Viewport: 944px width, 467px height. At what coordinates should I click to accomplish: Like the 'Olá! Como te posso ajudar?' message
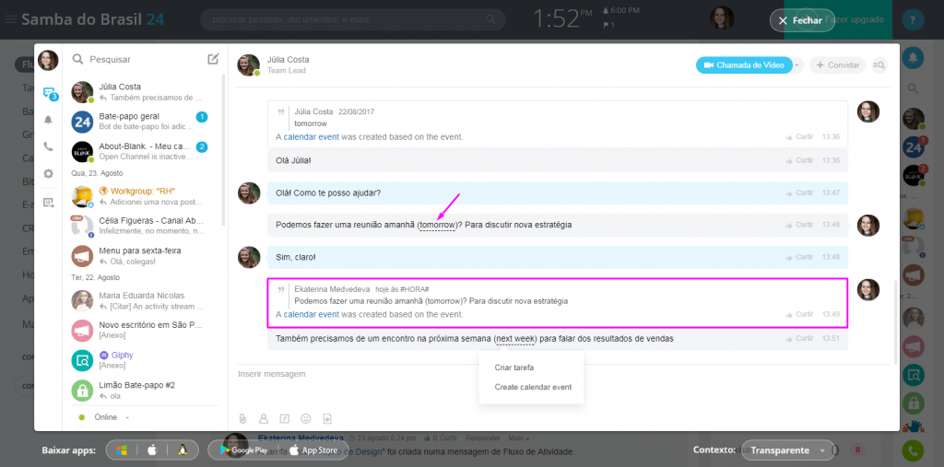tap(800, 193)
